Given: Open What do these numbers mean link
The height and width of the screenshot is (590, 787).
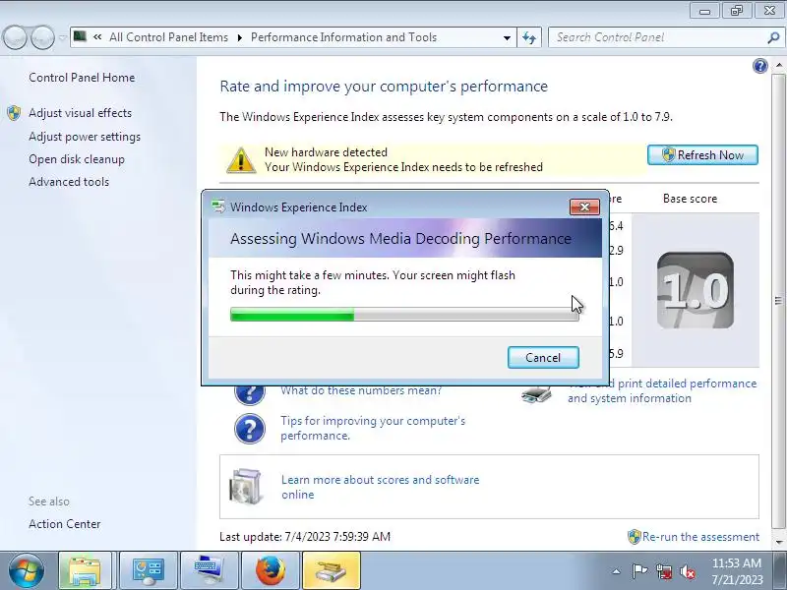Looking at the screenshot, I should [x=361, y=390].
